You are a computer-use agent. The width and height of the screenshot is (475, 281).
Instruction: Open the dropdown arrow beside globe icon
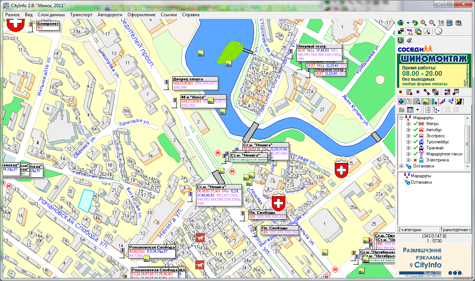coord(408,23)
